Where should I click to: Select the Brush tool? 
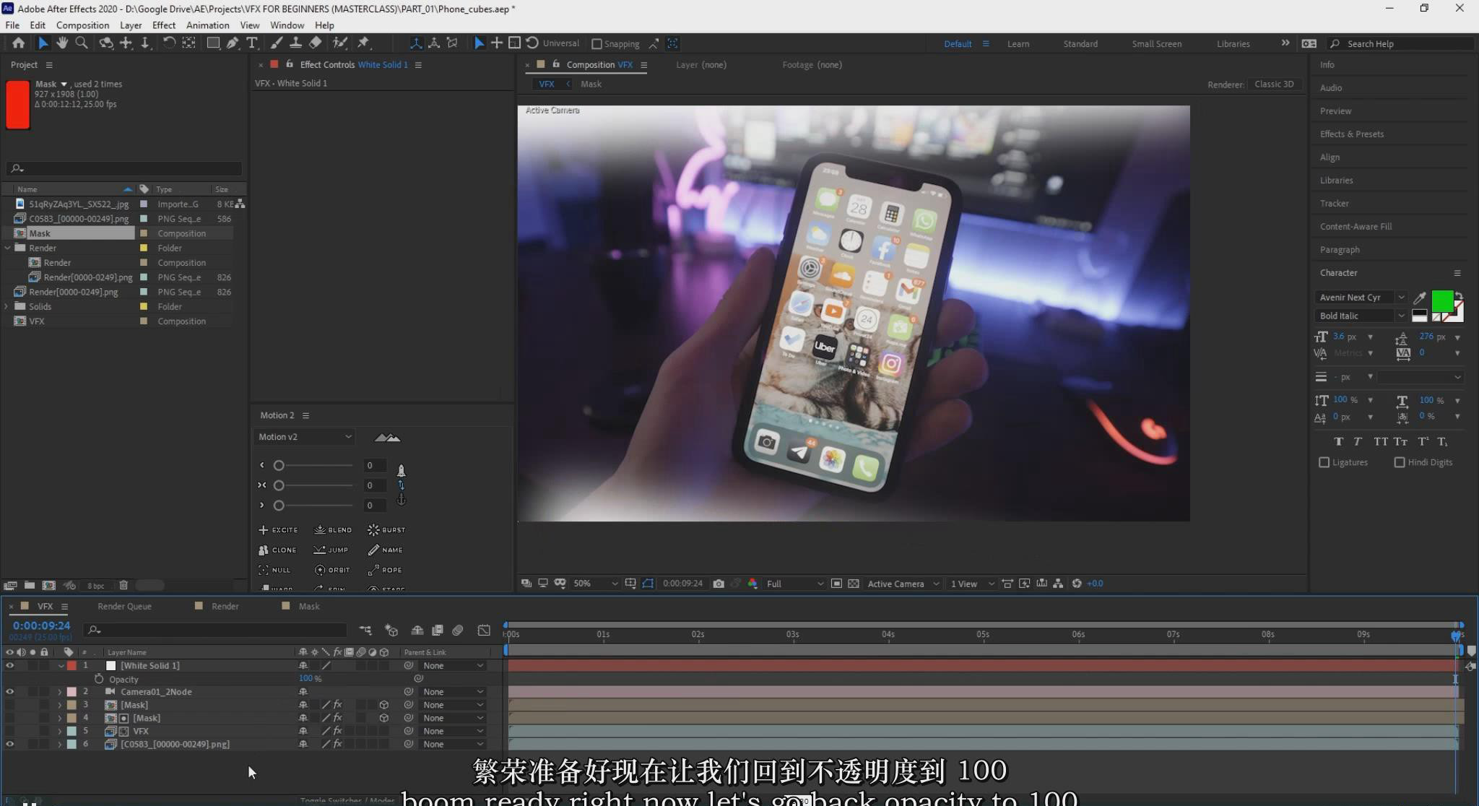[277, 43]
